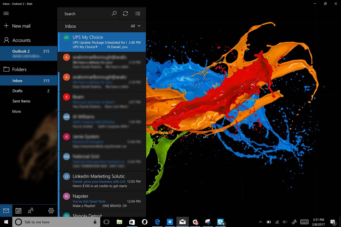341x227 pixels.
Task: Open the email with AW avatar
Action: [x=102, y=121]
